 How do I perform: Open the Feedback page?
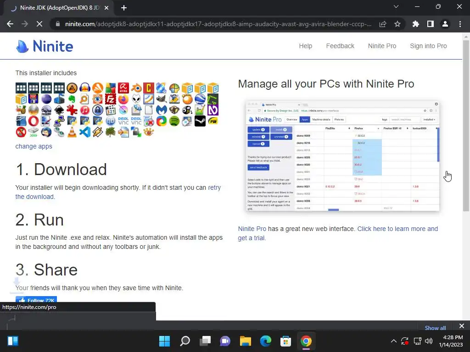point(340,46)
